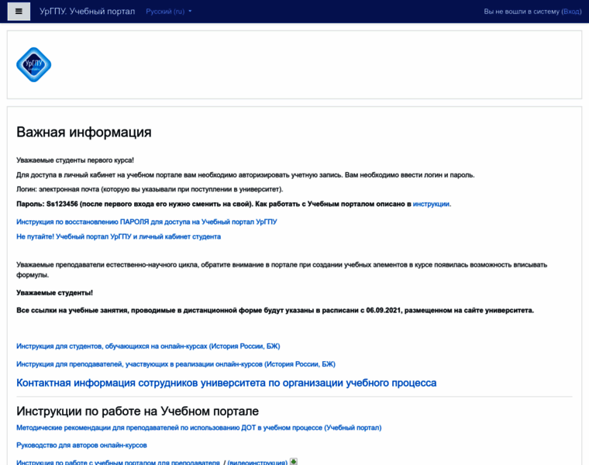Screen dimensions: 589x465
Task: Open 'Не путайте!' portal and личный кабинет link
Action: pos(119,236)
